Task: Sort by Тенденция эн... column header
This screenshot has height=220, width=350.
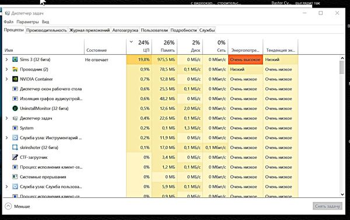Action: coord(281,47)
